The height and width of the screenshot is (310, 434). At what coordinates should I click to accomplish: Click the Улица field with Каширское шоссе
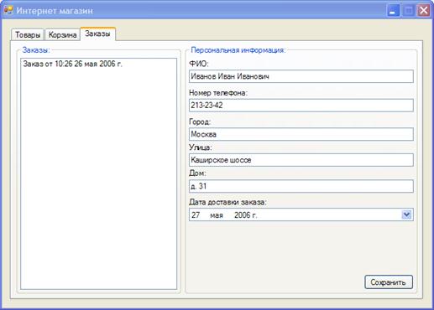tap(301, 160)
